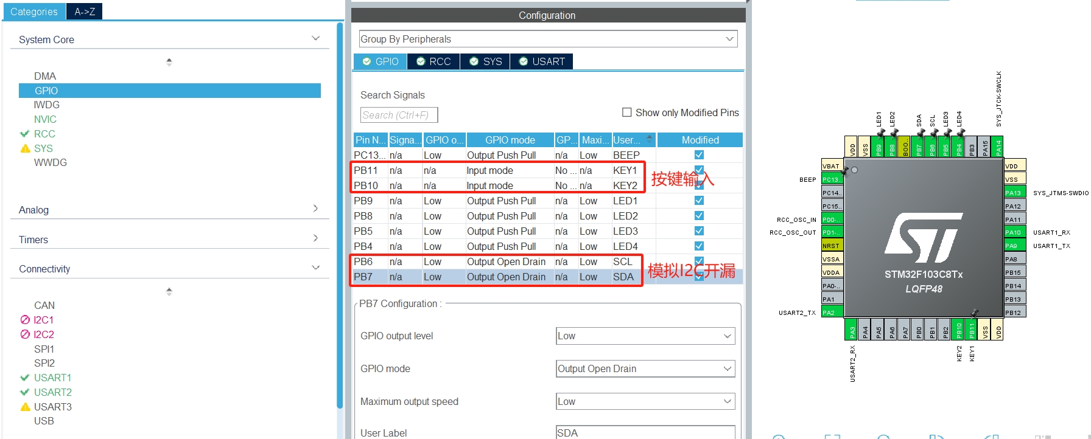Open the SYS configuration tab

tap(486, 61)
